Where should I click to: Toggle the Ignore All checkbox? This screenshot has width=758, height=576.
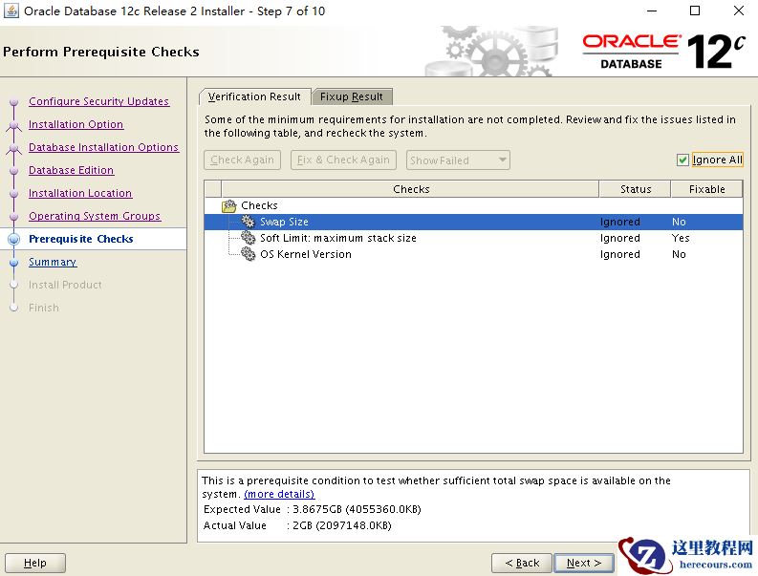point(682,160)
